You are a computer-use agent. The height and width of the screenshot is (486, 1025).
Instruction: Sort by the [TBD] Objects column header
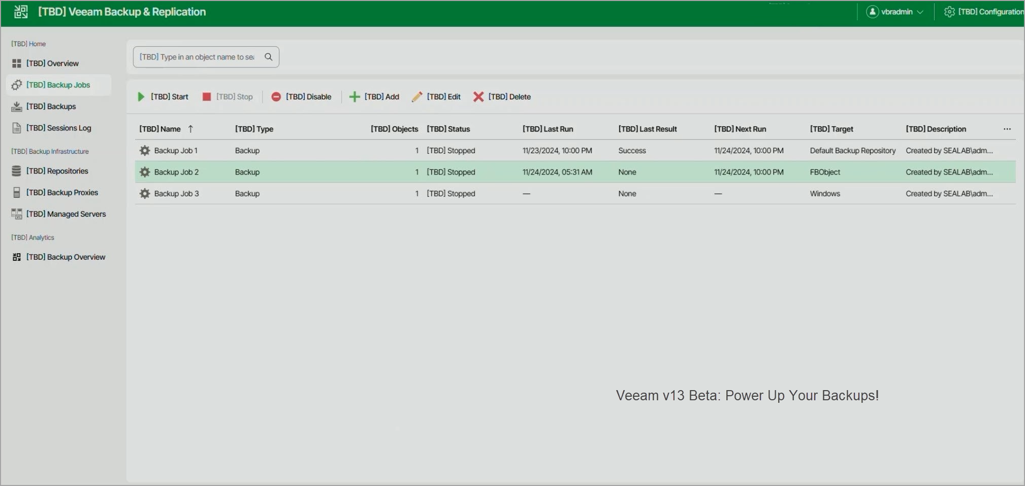[394, 129]
